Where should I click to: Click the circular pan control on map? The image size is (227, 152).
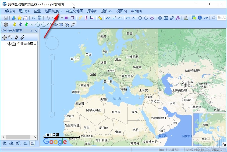(52, 43)
